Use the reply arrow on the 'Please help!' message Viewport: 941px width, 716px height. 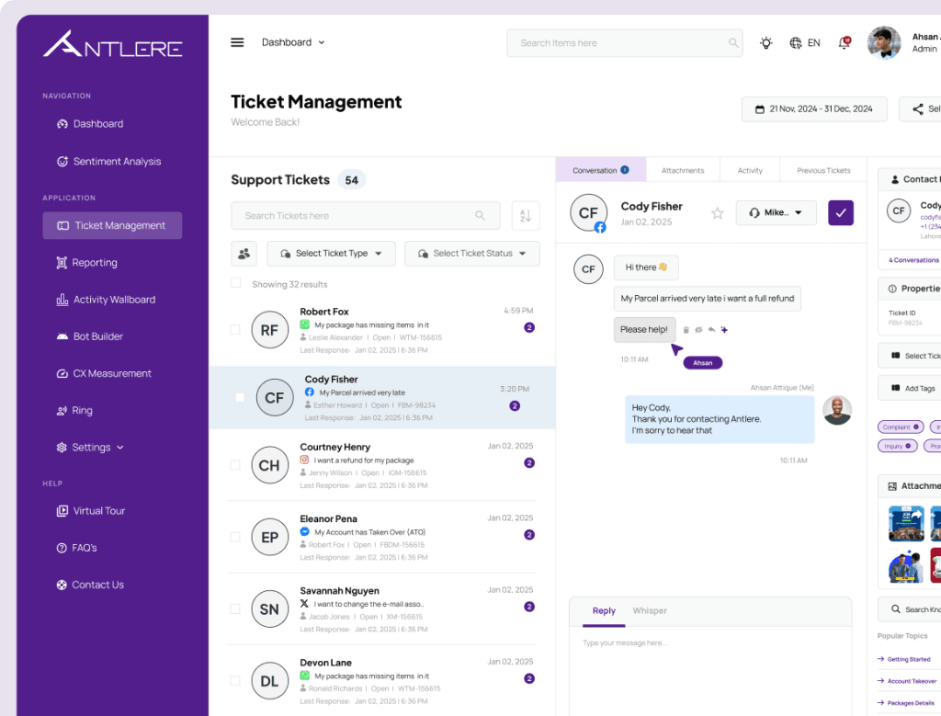[x=711, y=329]
